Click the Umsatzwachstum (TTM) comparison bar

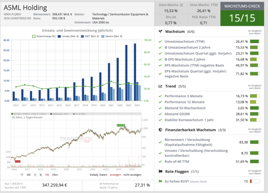(x=255, y=41)
